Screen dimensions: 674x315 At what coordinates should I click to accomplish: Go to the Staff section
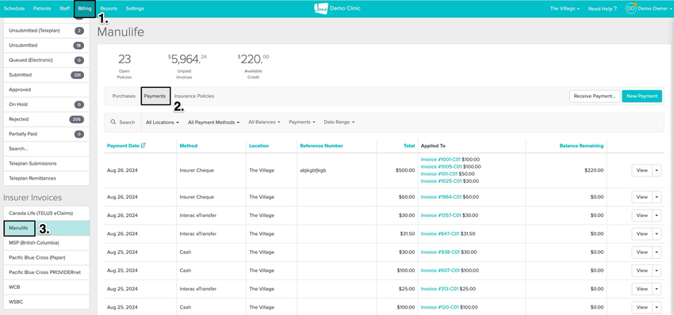[x=64, y=9]
